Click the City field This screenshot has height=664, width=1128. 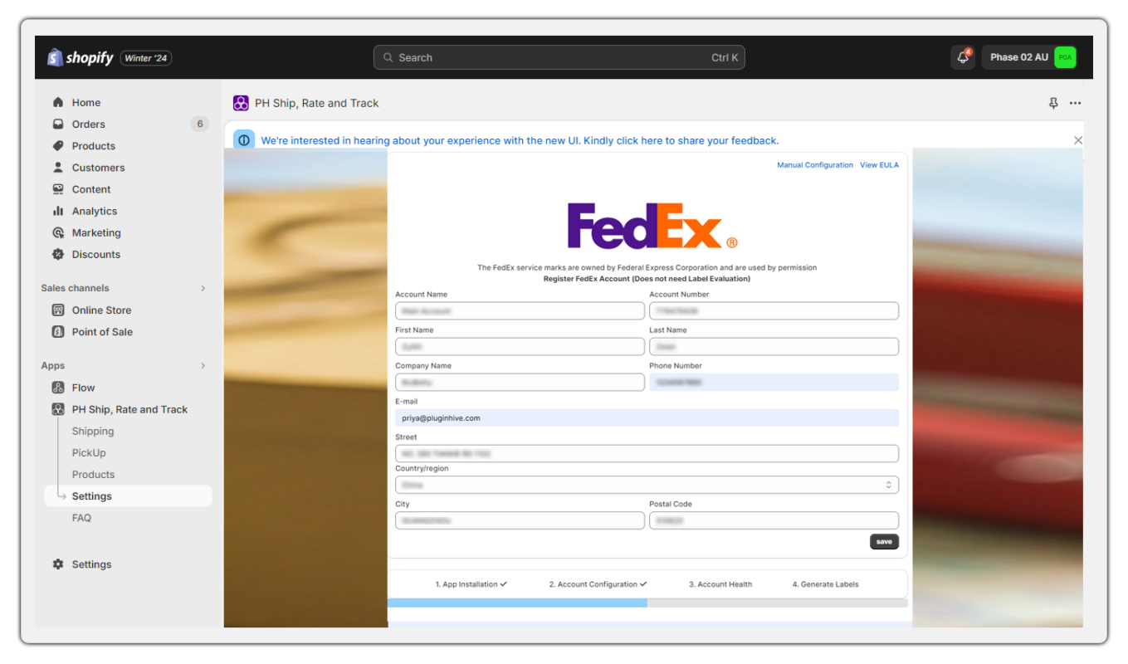[x=520, y=520]
